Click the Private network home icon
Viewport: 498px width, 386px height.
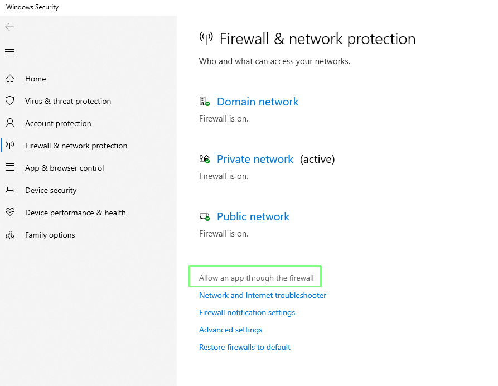(x=204, y=158)
